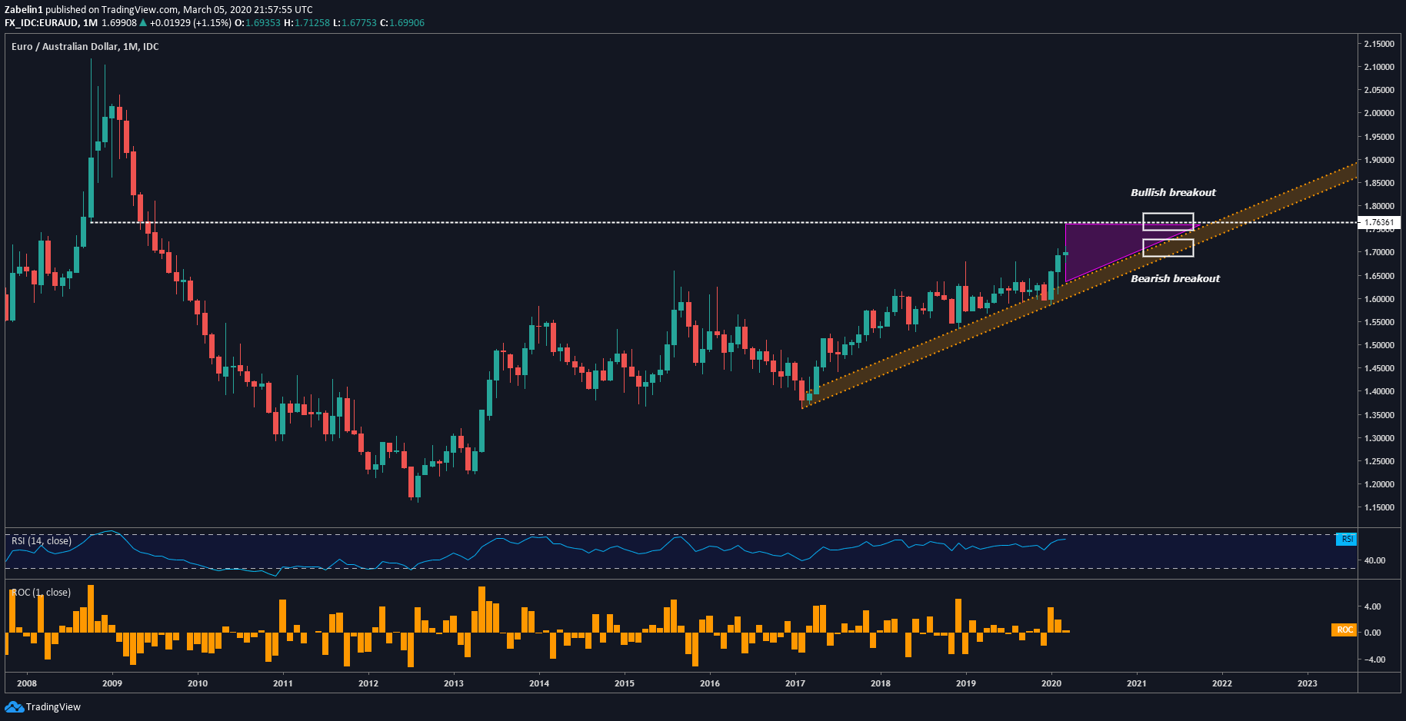Click the 1.76361 price level label

[x=1379, y=223]
